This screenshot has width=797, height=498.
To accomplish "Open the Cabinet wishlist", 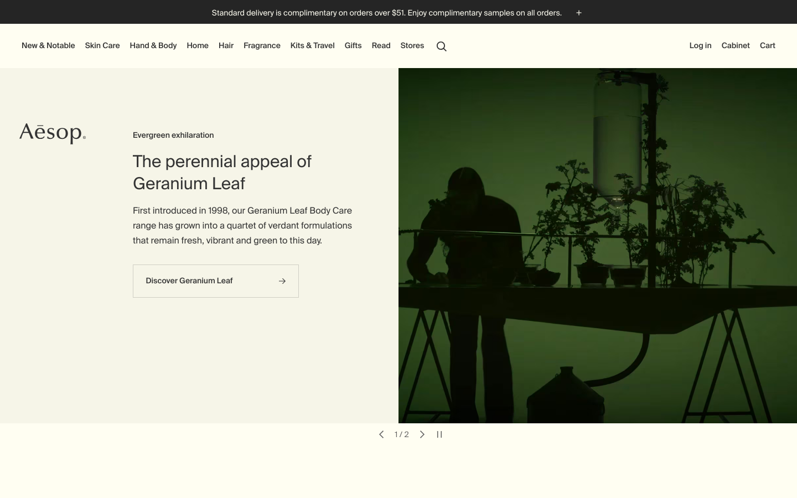I will tap(736, 46).
